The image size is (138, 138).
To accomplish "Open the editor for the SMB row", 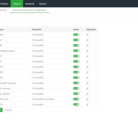I will click(87, 46).
